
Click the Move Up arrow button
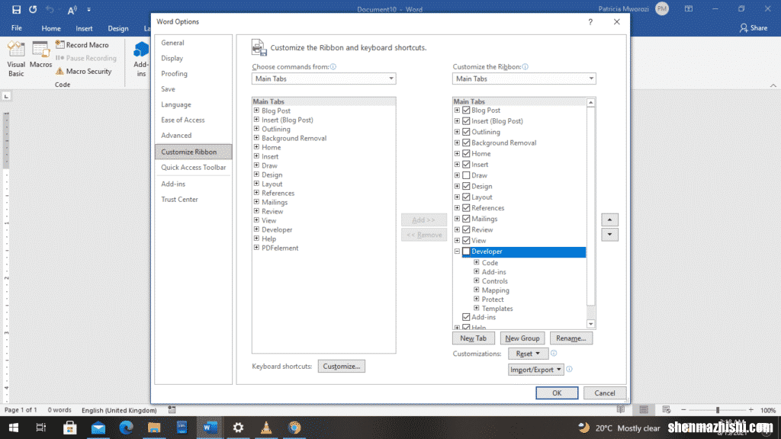[x=609, y=219]
